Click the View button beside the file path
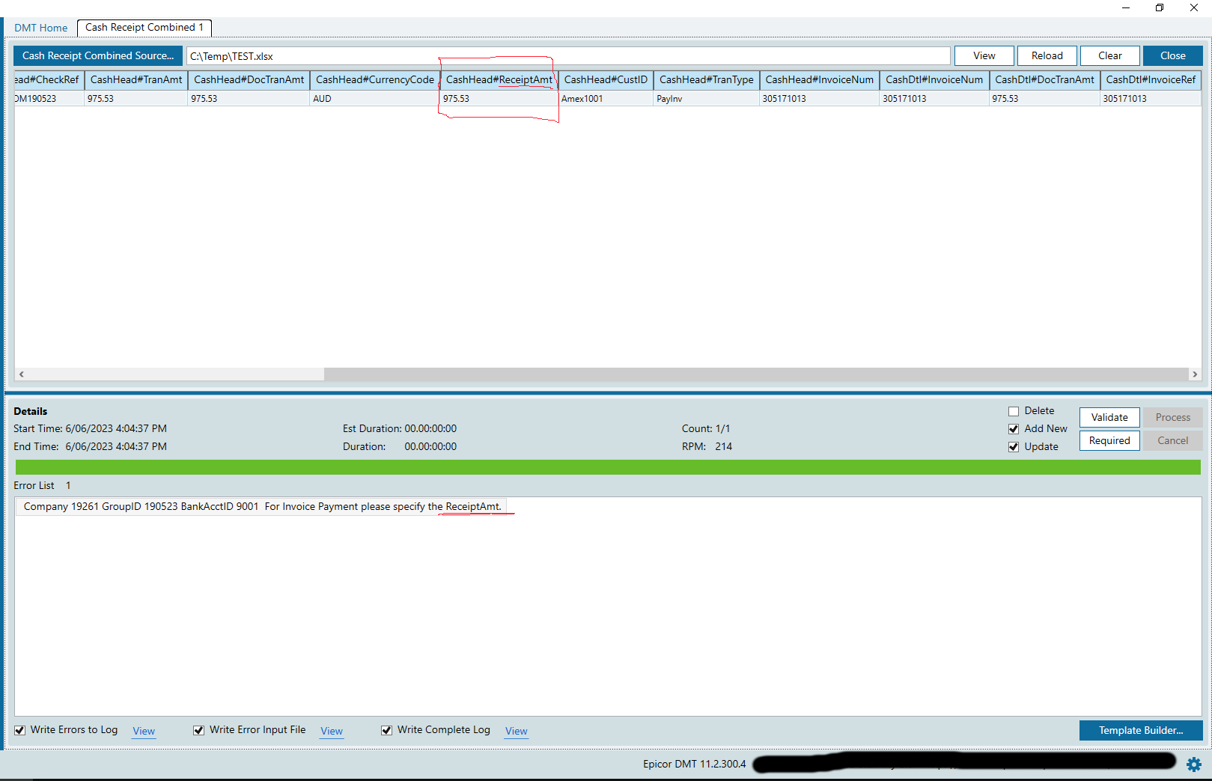 [984, 55]
